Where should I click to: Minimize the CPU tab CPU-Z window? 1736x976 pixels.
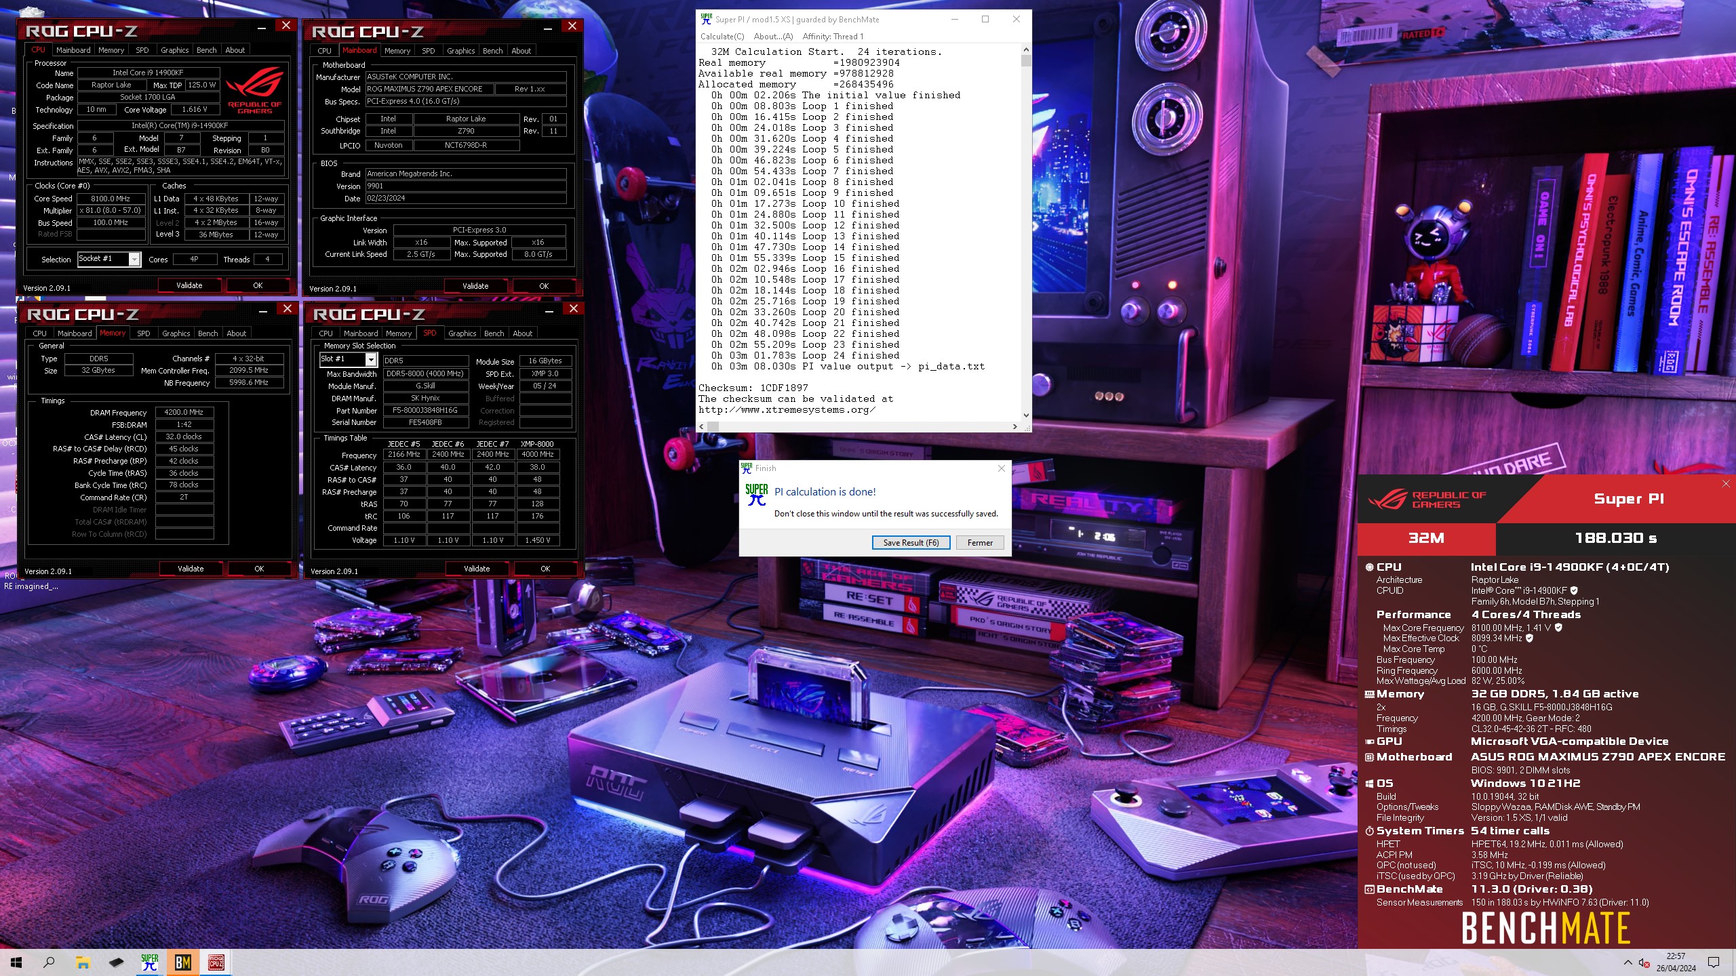tap(262, 27)
